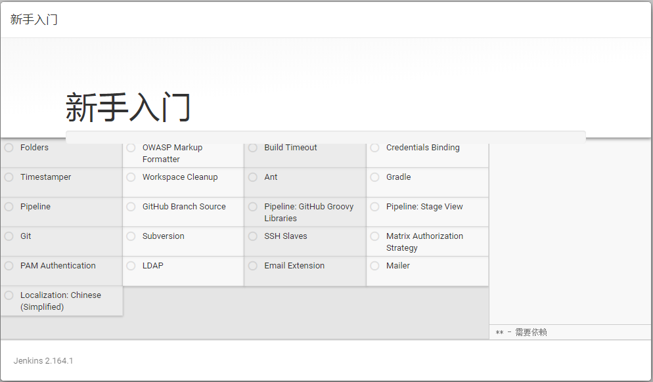
Task: Choose the Build Timeout plugin option
Action: click(x=253, y=148)
